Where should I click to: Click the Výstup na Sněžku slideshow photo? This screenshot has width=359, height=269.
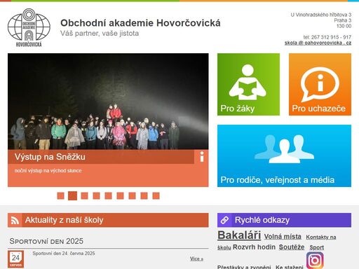tap(108, 102)
